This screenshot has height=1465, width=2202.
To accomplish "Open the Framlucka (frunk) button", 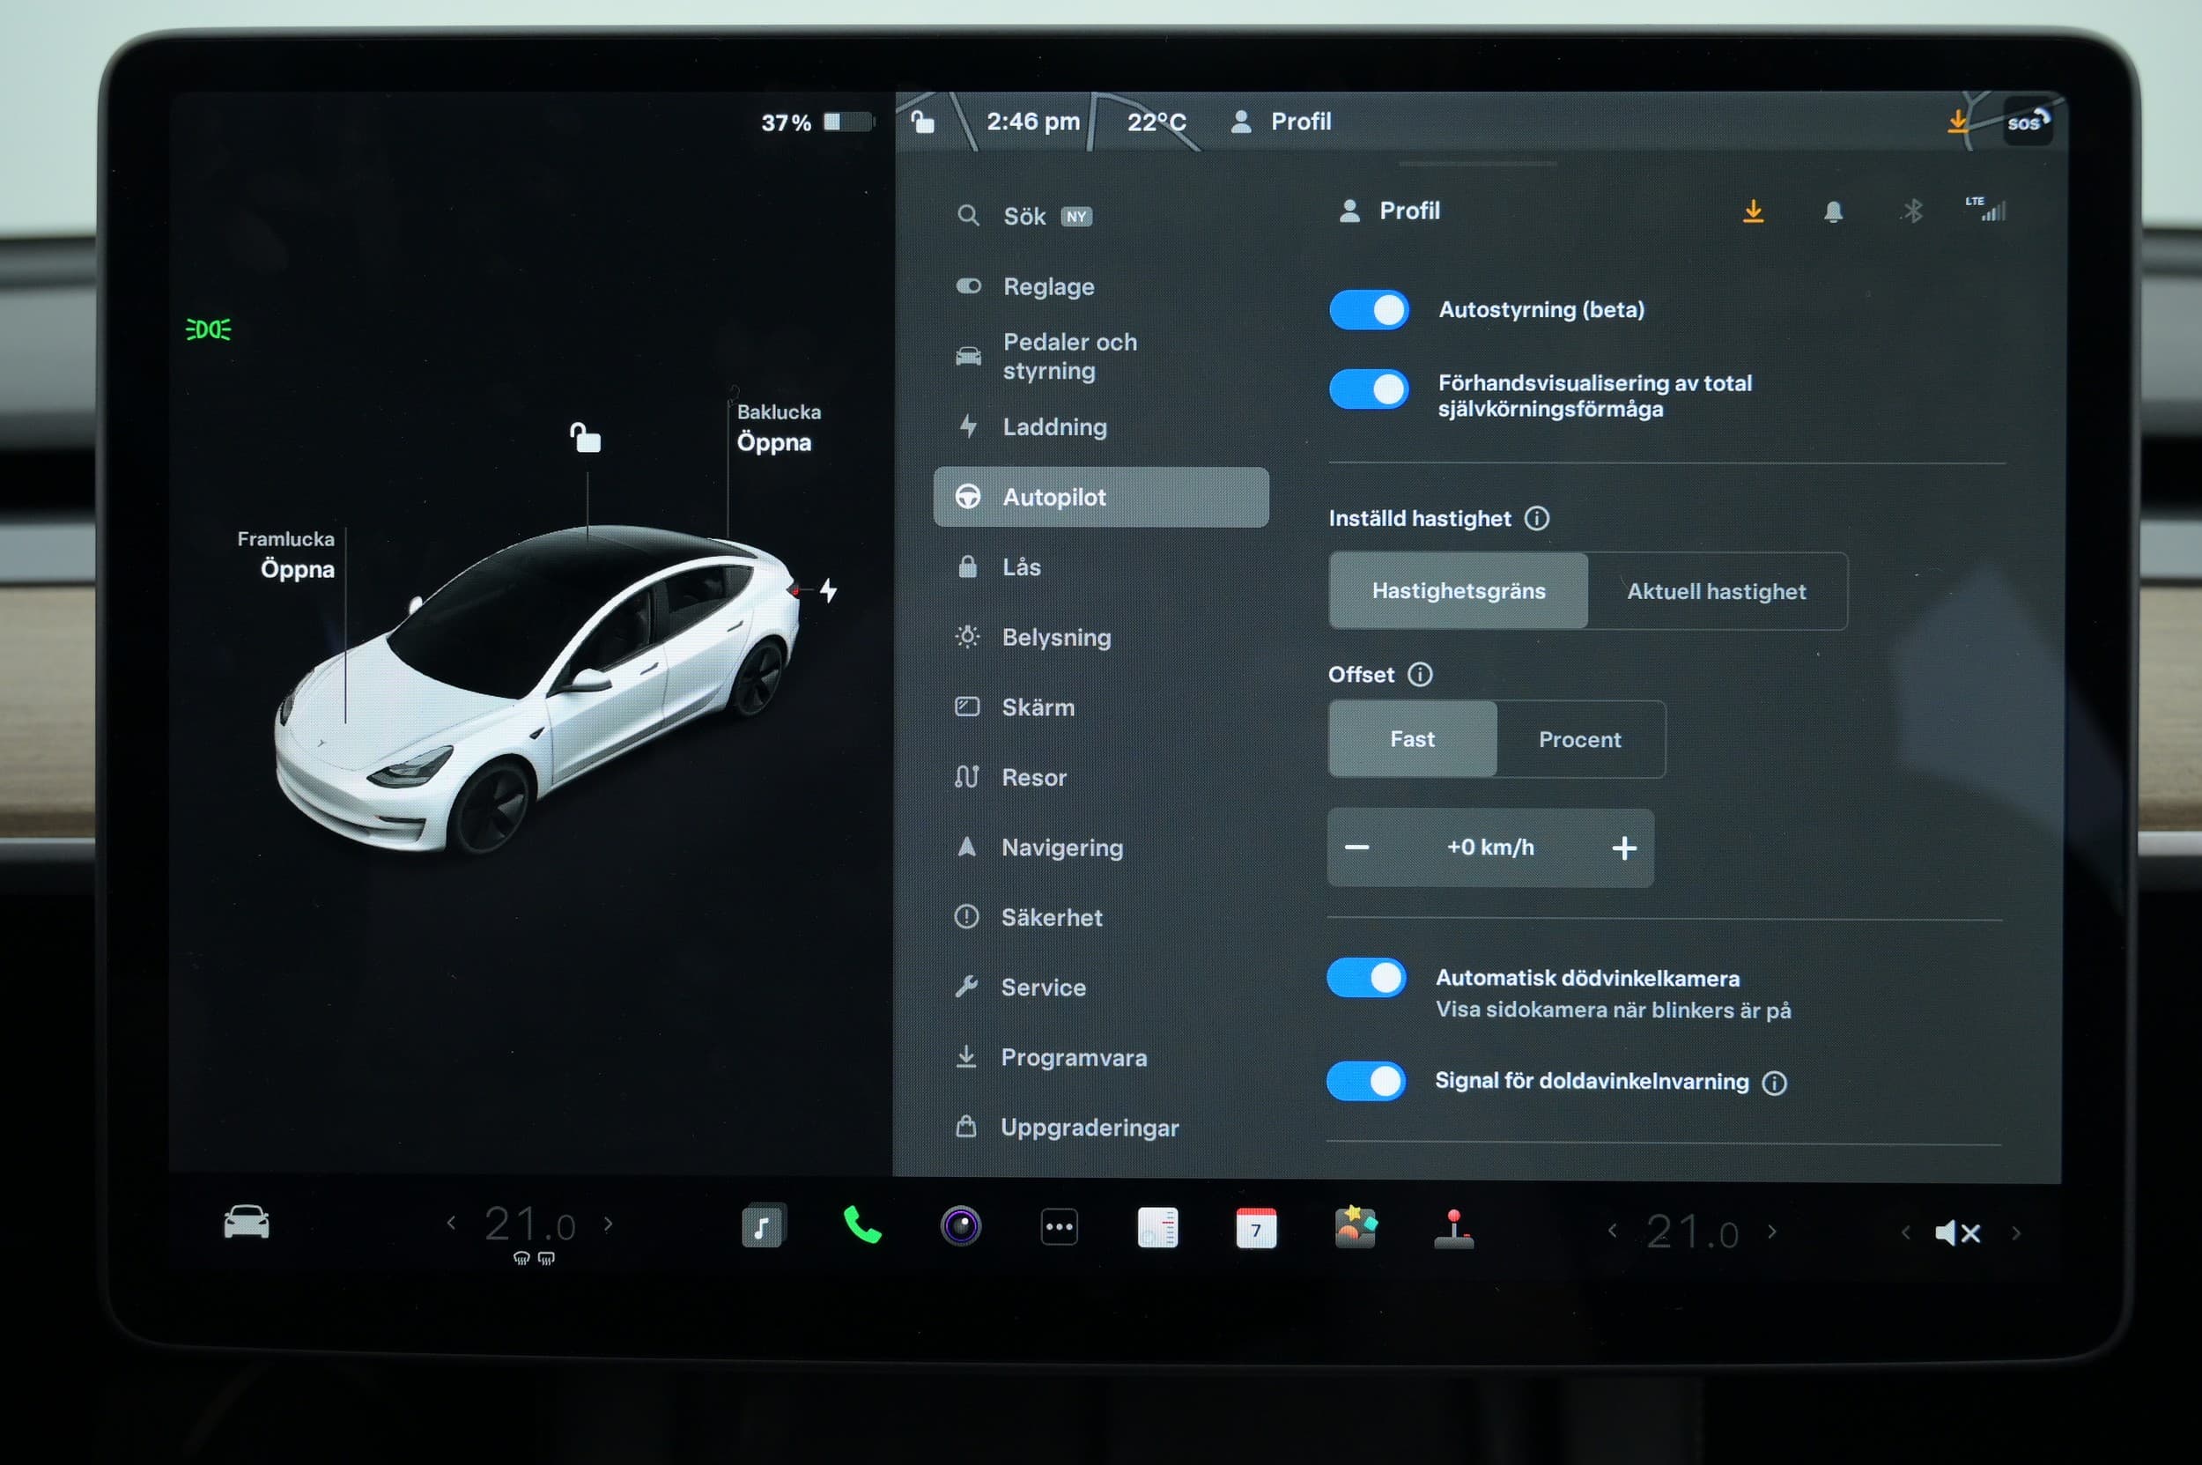I will (x=286, y=555).
